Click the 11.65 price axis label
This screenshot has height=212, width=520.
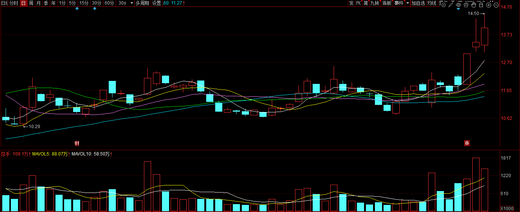click(x=507, y=91)
